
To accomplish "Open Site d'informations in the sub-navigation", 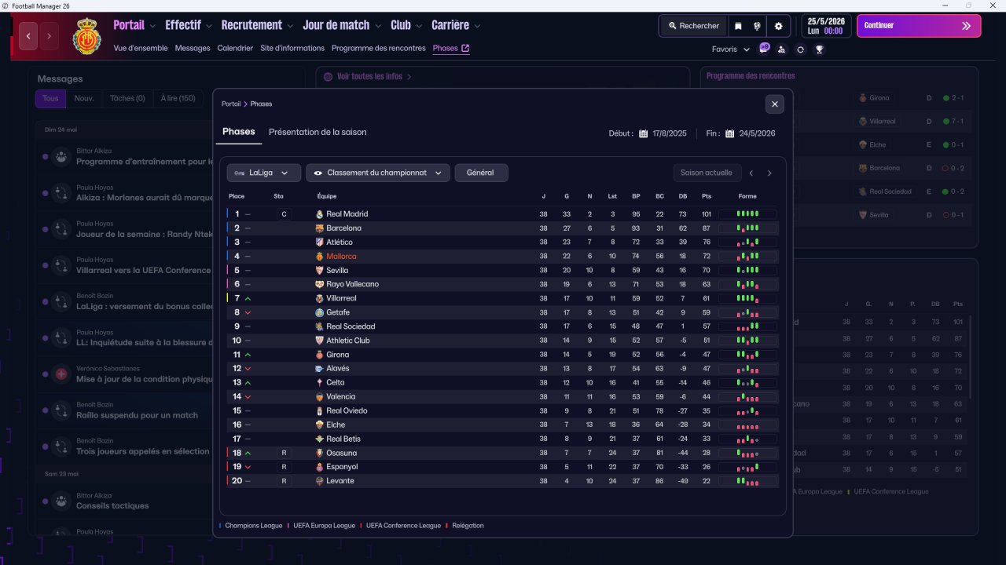I will click(x=292, y=48).
